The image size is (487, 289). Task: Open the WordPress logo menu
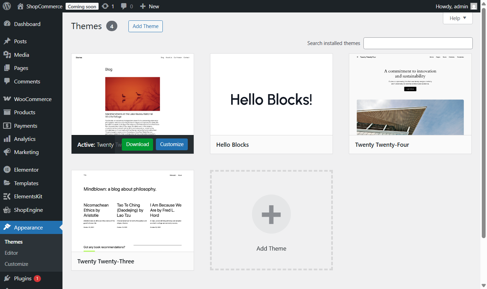(x=6, y=6)
